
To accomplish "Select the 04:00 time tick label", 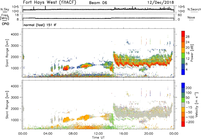I will (x=48, y=134).
